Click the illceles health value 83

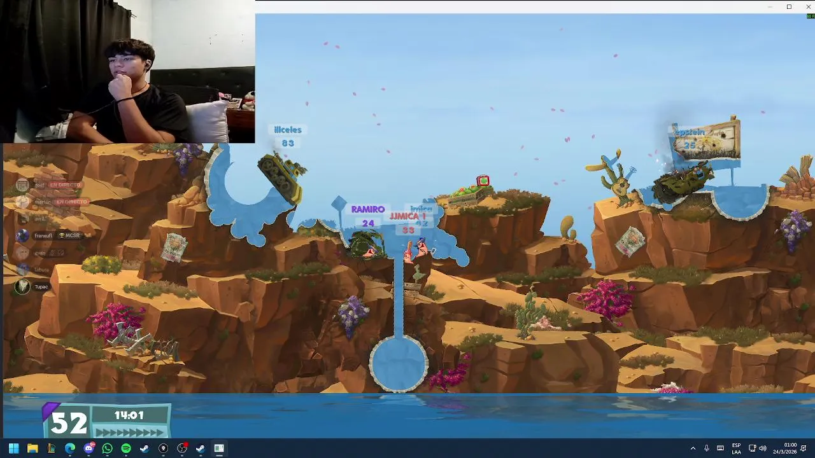[x=288, y=144]
